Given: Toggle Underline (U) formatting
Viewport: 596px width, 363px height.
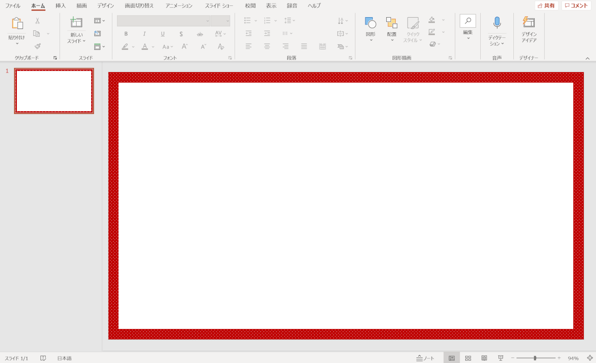Looking at the screenshot, I should (163, 34).
